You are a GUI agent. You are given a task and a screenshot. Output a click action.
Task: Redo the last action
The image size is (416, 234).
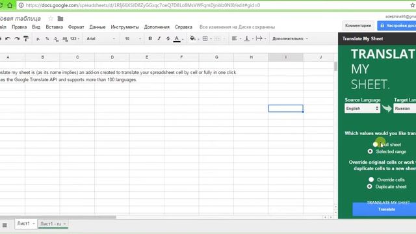[x=17, y=39]
